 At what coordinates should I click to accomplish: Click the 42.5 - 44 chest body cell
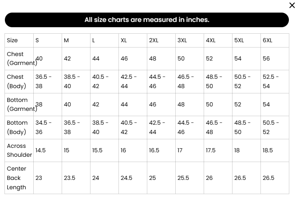[x=133, y=82]
